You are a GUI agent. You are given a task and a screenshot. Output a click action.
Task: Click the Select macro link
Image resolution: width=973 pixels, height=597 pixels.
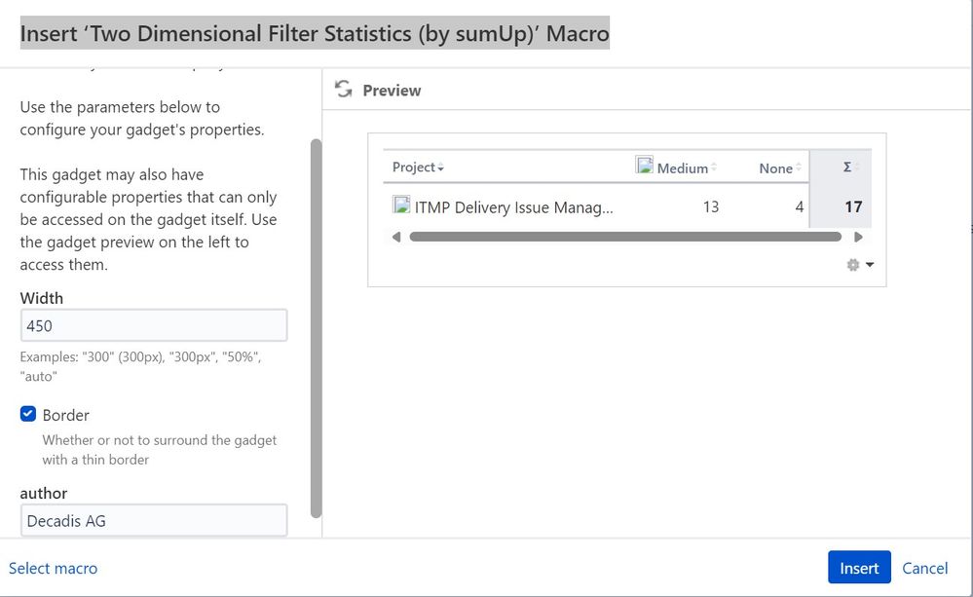pos(54,568)
